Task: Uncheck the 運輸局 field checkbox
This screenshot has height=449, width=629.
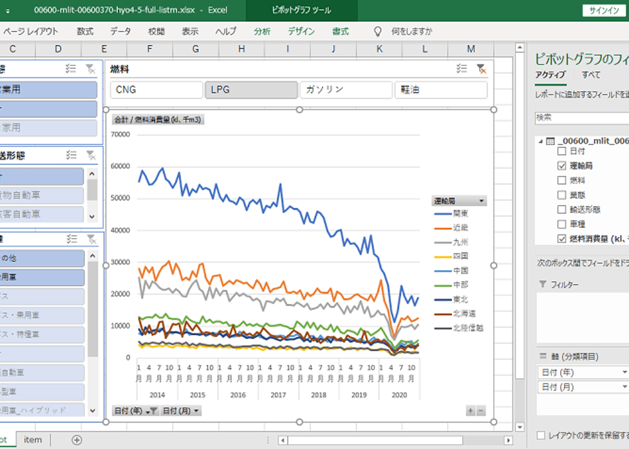Action: coord(562,165)
